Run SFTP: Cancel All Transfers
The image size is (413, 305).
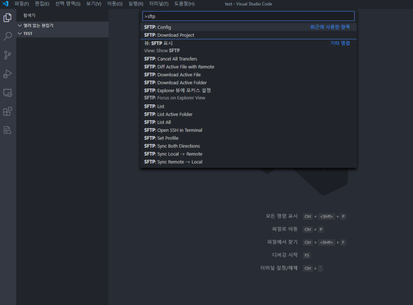[x=248, y=59]
